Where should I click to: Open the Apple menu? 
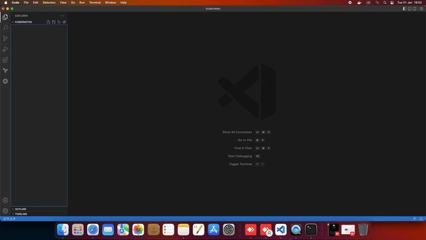(x=6, y=3)
